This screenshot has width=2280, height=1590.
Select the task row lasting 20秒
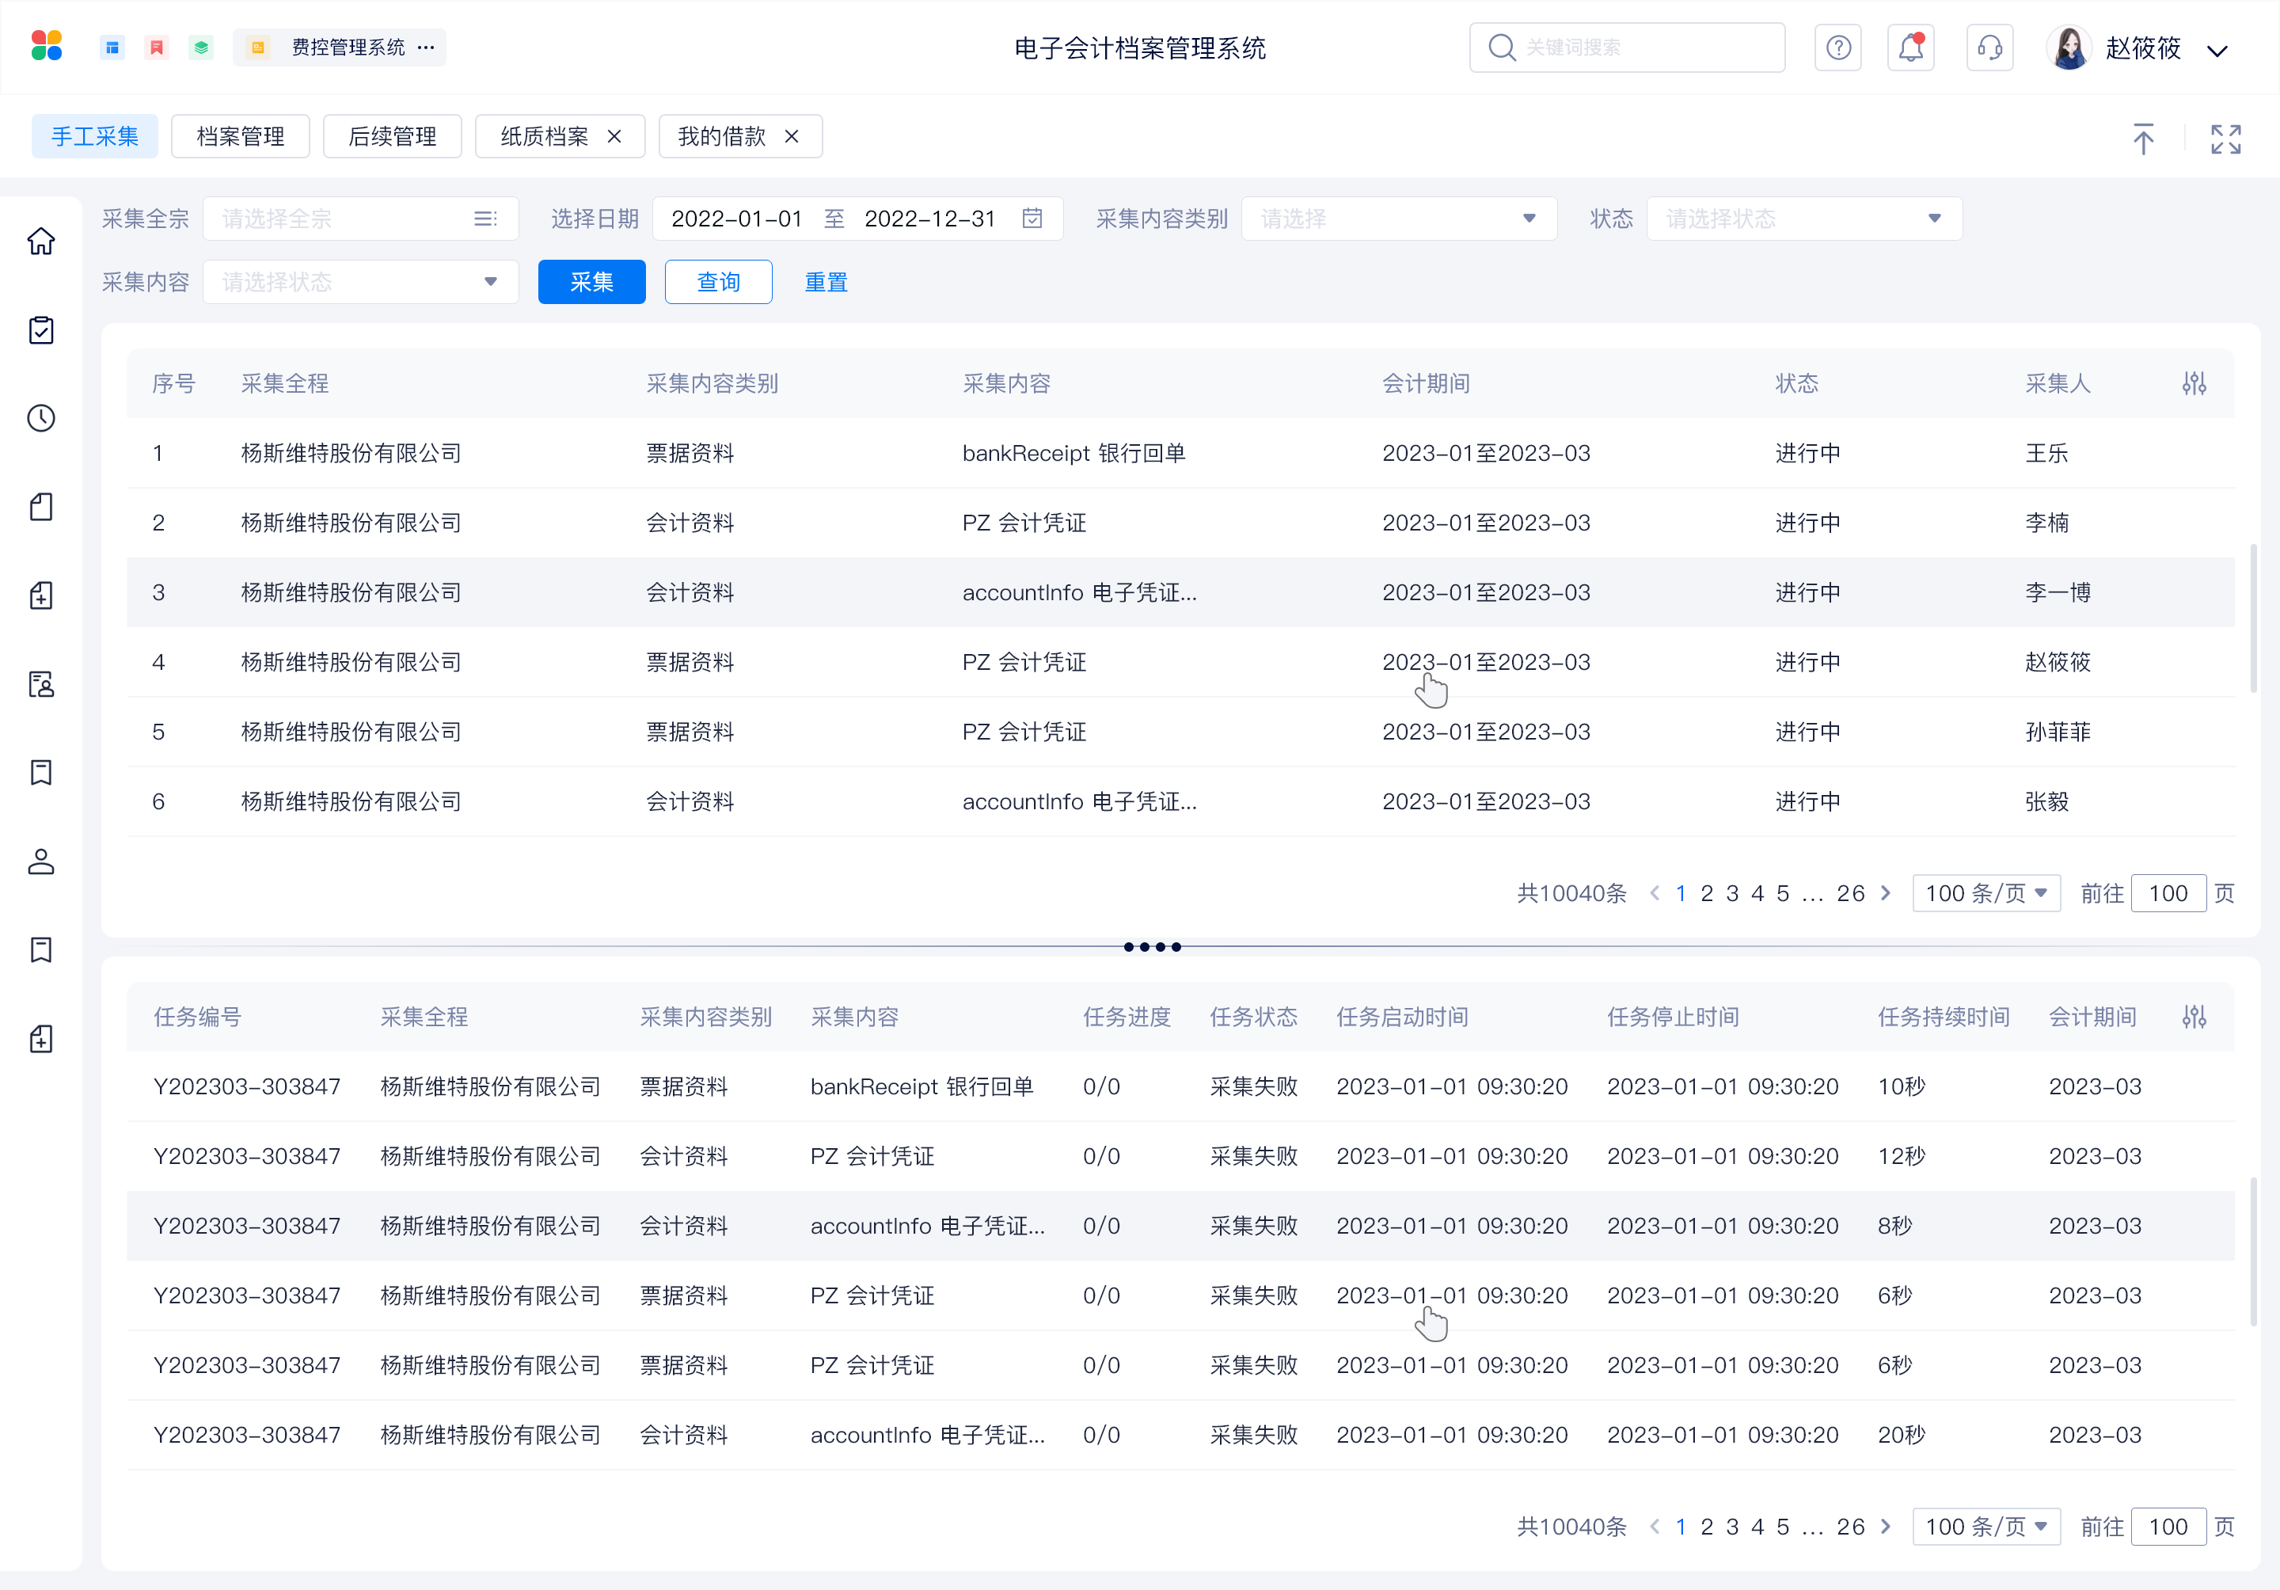[x=1180, y=1434]
